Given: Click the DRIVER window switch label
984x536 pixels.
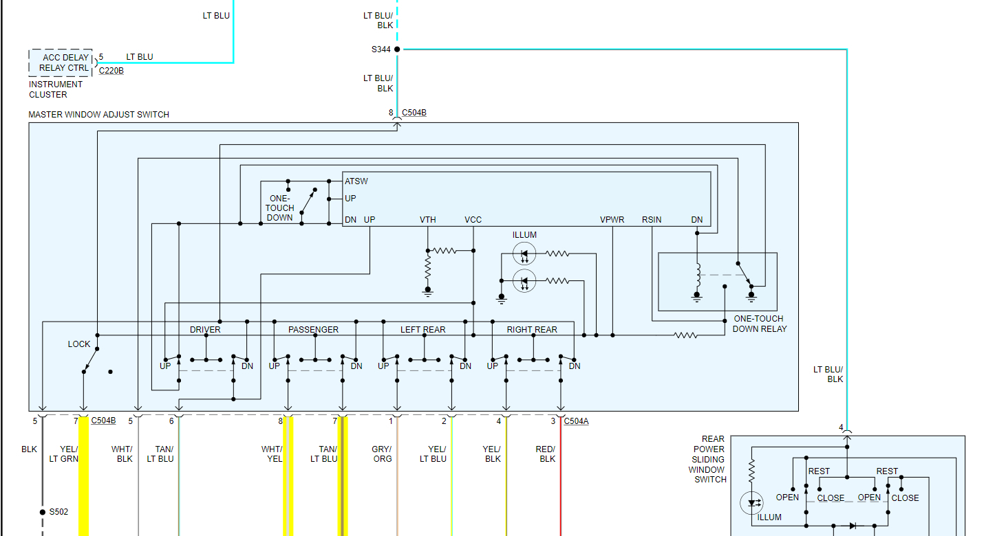Looking at the screenshot, I should click(205, 330).
